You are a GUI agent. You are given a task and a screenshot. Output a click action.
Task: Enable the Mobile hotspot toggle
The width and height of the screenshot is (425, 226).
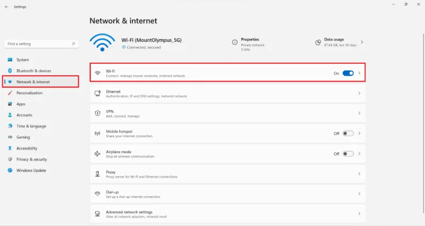pos(348,133)
